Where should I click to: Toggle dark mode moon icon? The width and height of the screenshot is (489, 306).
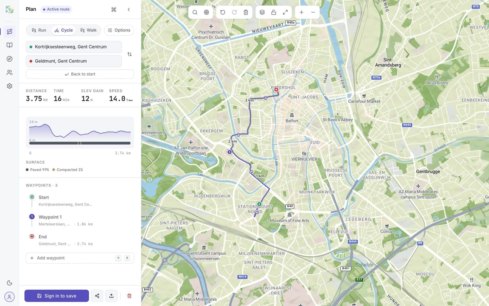(10, 283)
